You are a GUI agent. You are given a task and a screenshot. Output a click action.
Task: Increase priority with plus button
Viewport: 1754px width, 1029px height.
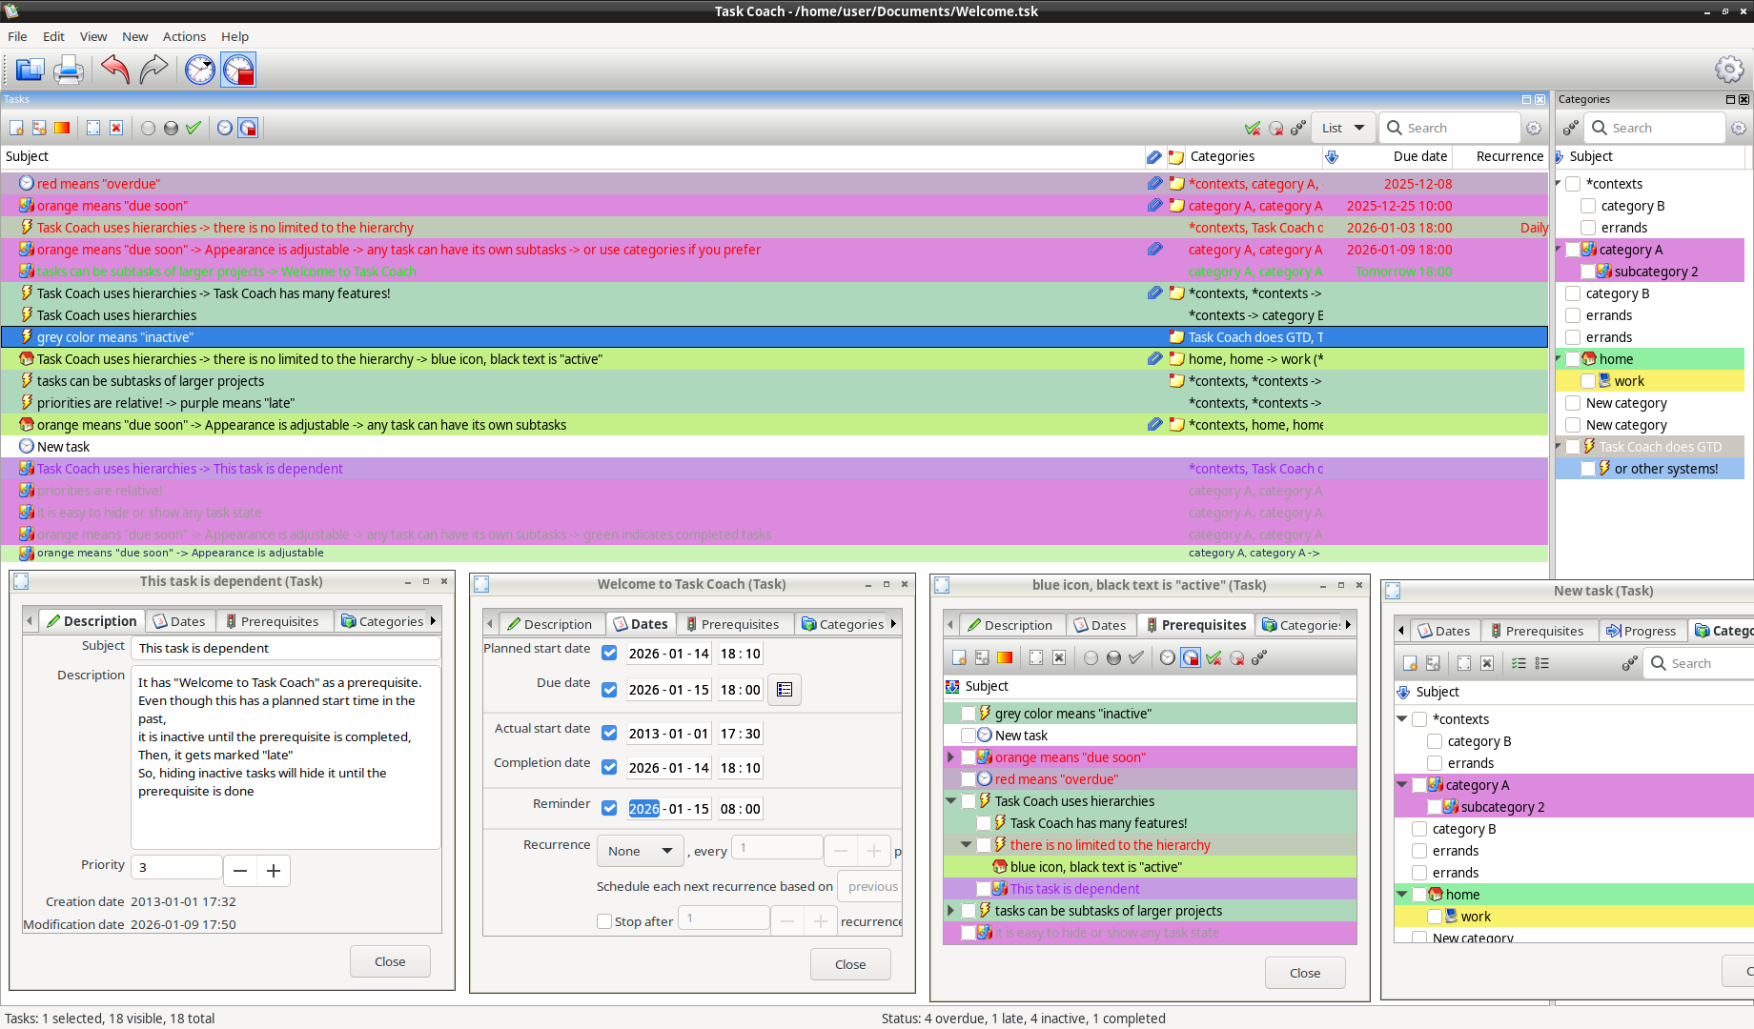pyautogui.click(x=274, y=871)
